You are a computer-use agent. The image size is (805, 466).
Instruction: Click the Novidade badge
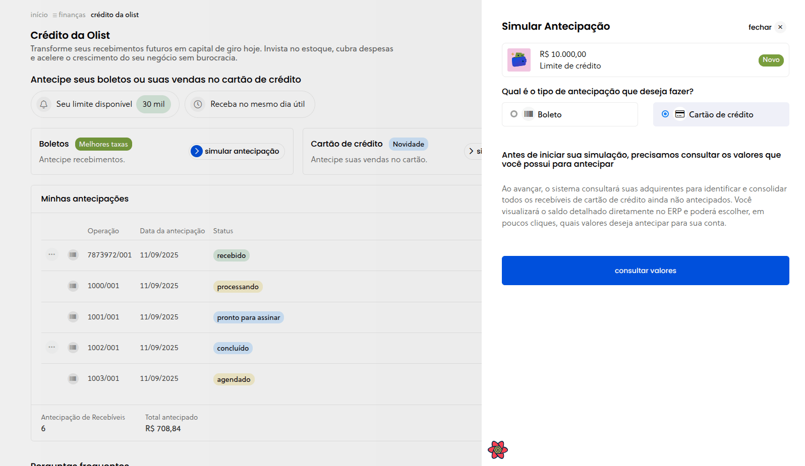pyautogui.click(x=409, y=144)
